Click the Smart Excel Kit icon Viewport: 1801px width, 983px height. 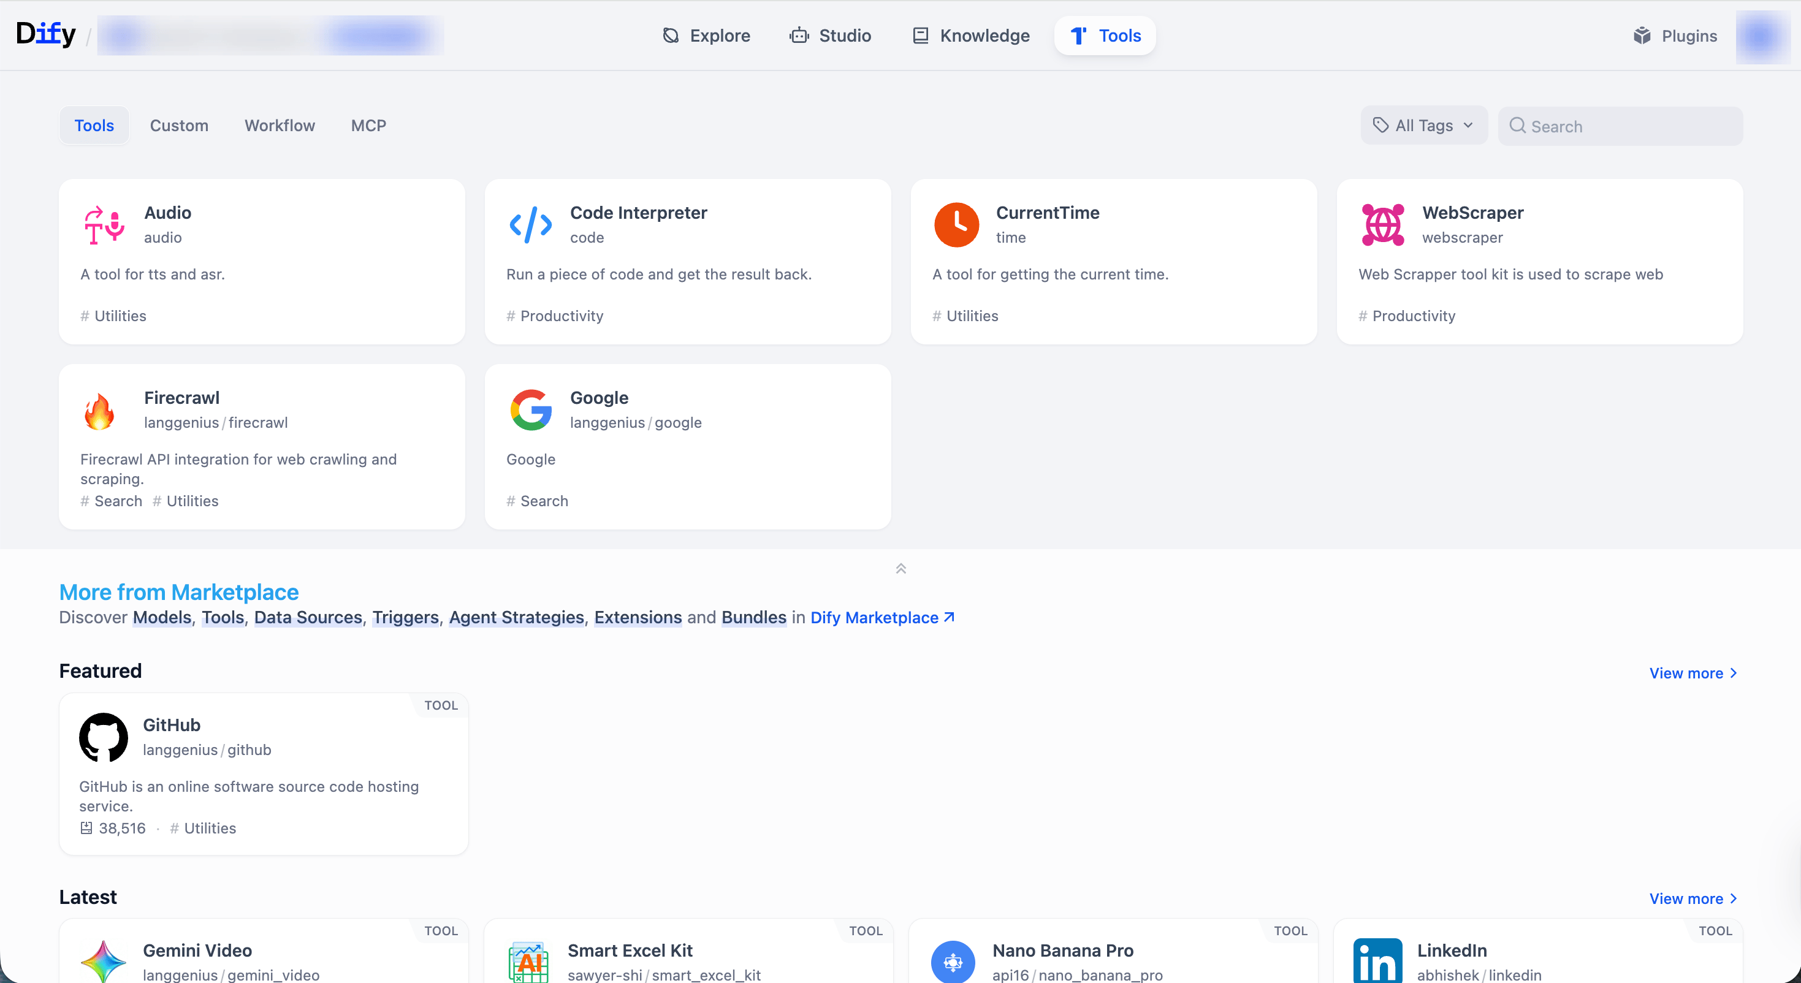tap(528, 962)
